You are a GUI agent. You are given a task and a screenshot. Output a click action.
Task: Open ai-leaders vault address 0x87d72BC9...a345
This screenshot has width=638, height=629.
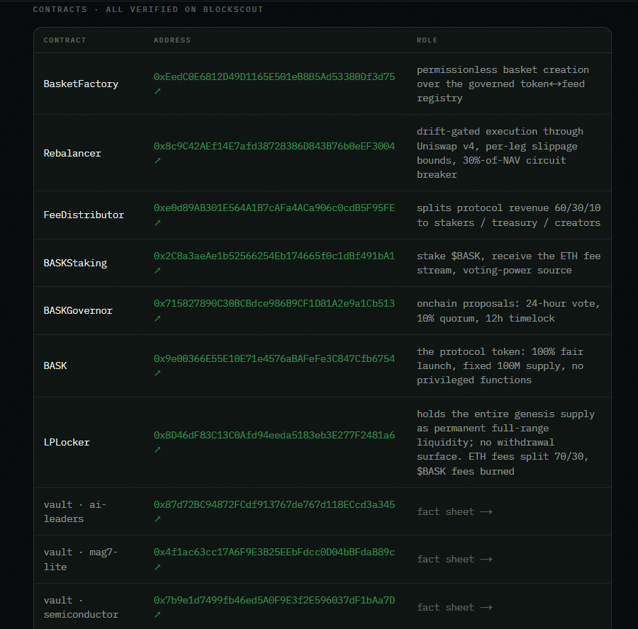coord(274,504)
